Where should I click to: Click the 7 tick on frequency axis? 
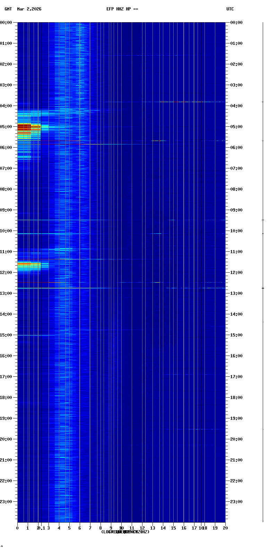pos(90,528)
